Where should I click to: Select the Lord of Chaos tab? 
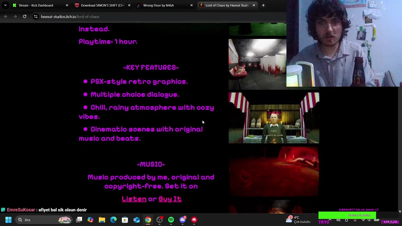(227, 5)
